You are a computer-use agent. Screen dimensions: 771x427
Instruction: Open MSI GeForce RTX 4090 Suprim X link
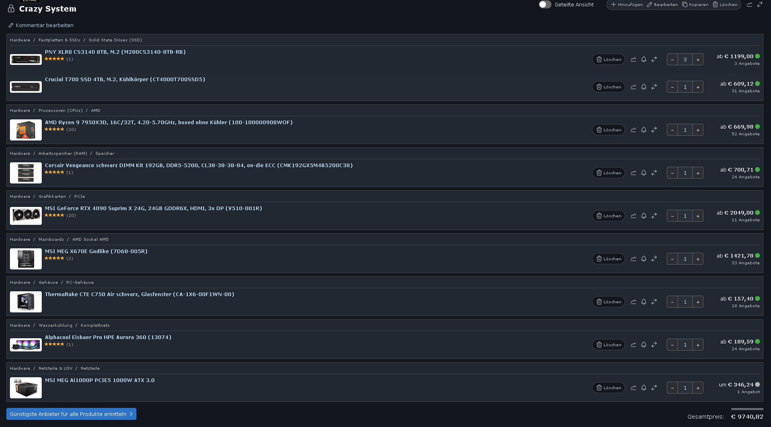pyautogui.click(x=153, y=208)
